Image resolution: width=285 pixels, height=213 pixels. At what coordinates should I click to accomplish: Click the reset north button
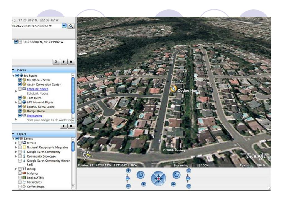tap(144, 184)
